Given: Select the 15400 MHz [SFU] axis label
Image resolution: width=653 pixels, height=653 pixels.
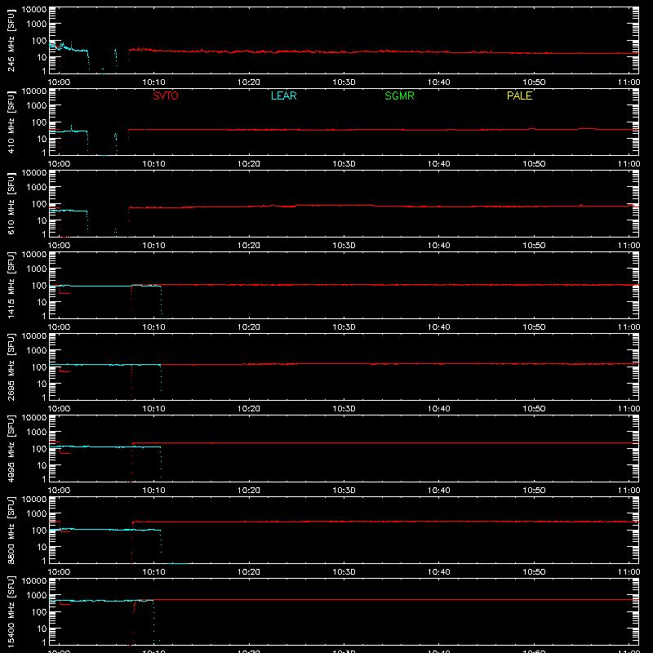Looking at the screenshot, I should pos(11,612).
